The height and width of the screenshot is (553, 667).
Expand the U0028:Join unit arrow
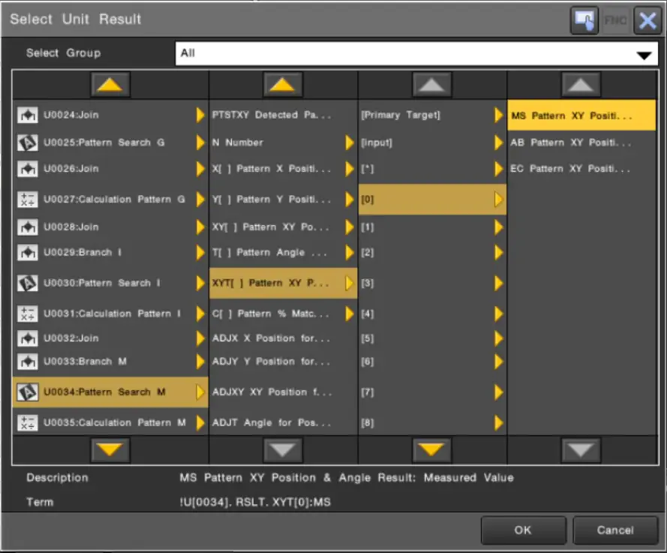coord(200,227)
